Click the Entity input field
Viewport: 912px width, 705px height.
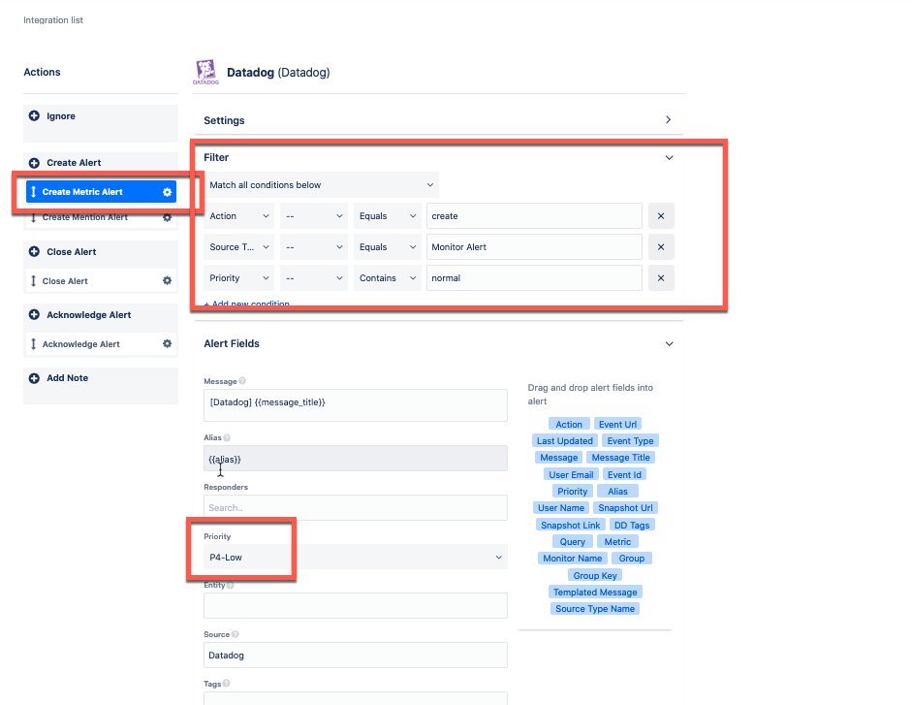356,605
